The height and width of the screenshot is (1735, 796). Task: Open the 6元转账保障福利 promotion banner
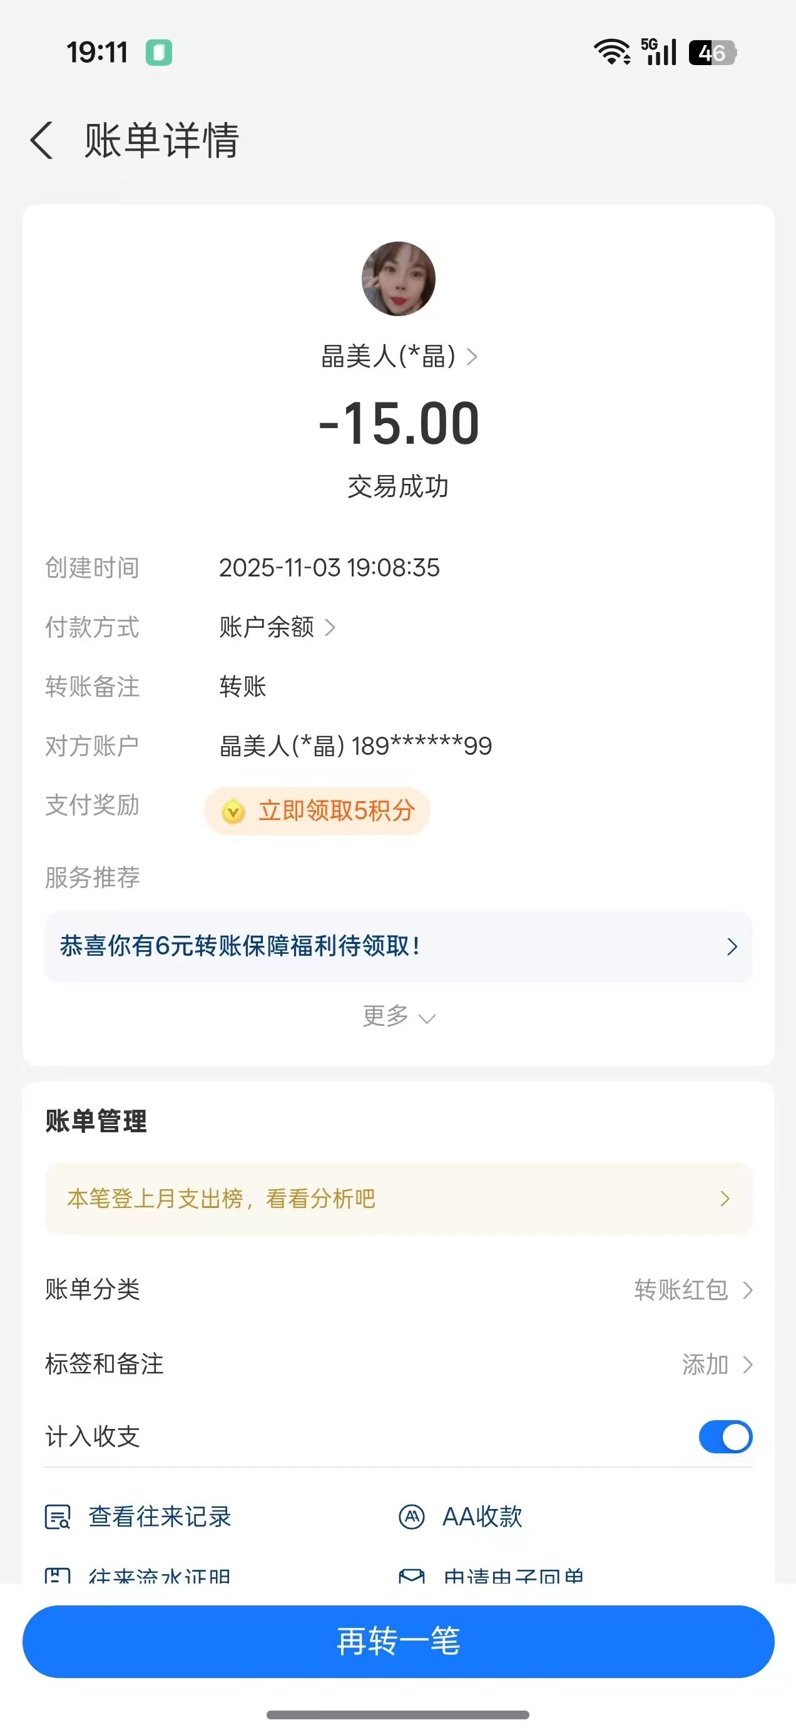pyautogui.click(x=397, y=946)
